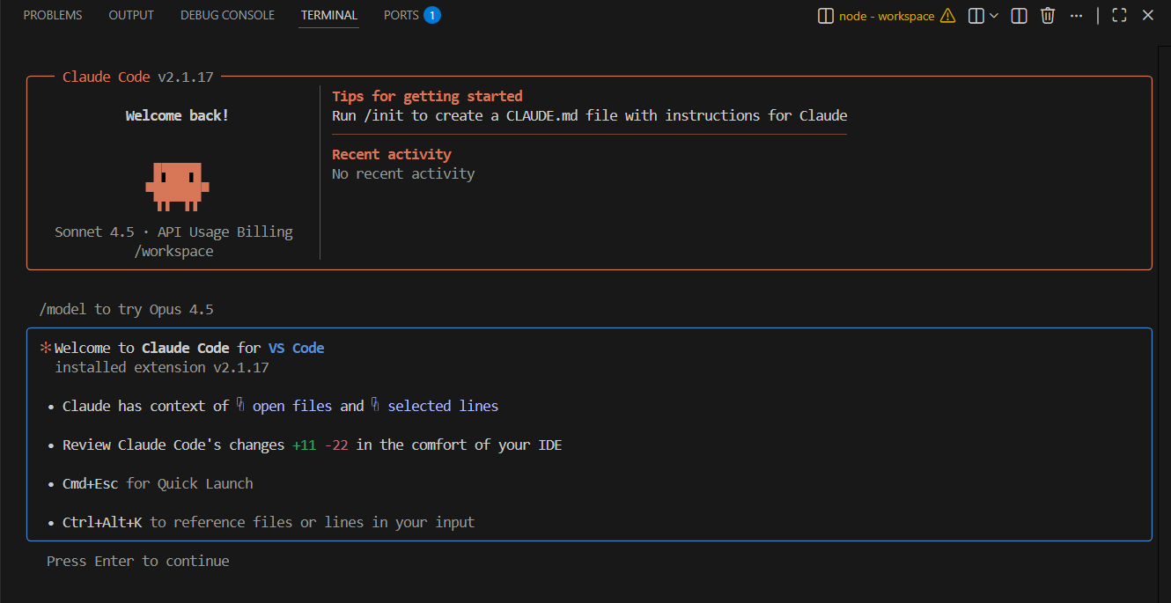Open the OUTPUT tab
Viewport: 1171px width, 603px height.
point(131,15)
